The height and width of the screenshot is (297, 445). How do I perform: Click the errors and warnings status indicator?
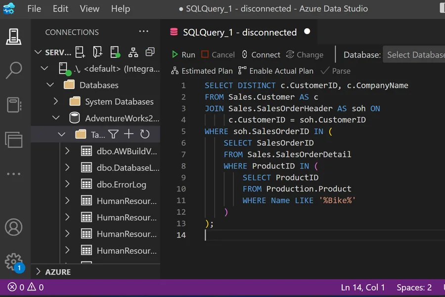pos(20,287)
